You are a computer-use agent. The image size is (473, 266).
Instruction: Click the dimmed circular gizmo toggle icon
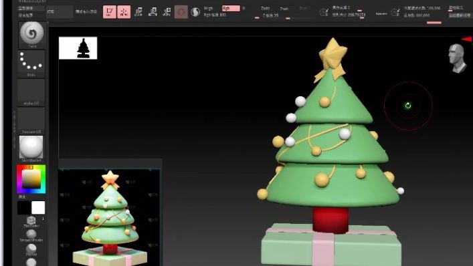click(x=181, y=12)
